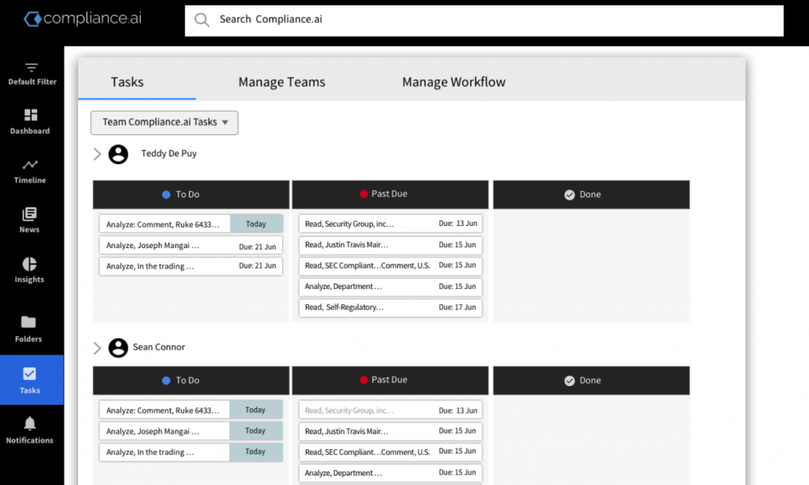Click Teddy De Puy's Done column header

click(591, 194)
